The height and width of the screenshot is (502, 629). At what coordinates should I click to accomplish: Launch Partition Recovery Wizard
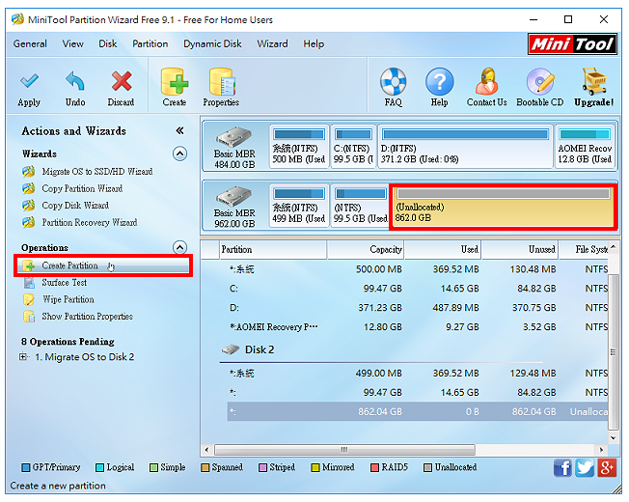coord(90,222)
